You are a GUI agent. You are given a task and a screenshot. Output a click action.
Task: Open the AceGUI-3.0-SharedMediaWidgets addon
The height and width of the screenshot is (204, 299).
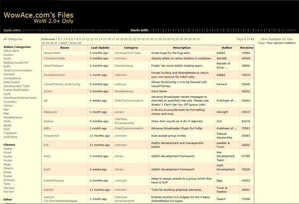click(60, 199)
